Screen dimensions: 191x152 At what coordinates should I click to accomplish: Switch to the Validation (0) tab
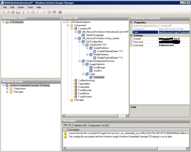(x=79, y=126)
